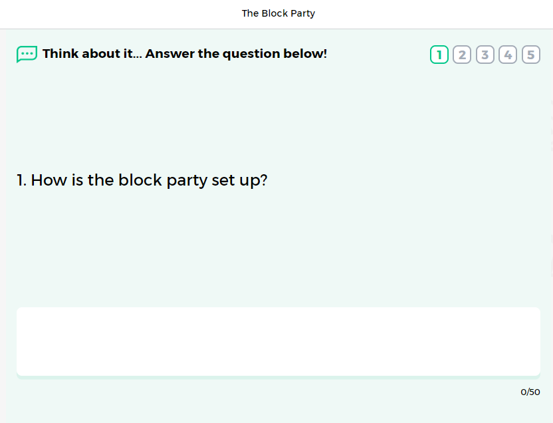This screenshot has width=553, height=423.
Task: Navigate to the middle step, number 3
Action: (485, 55)
